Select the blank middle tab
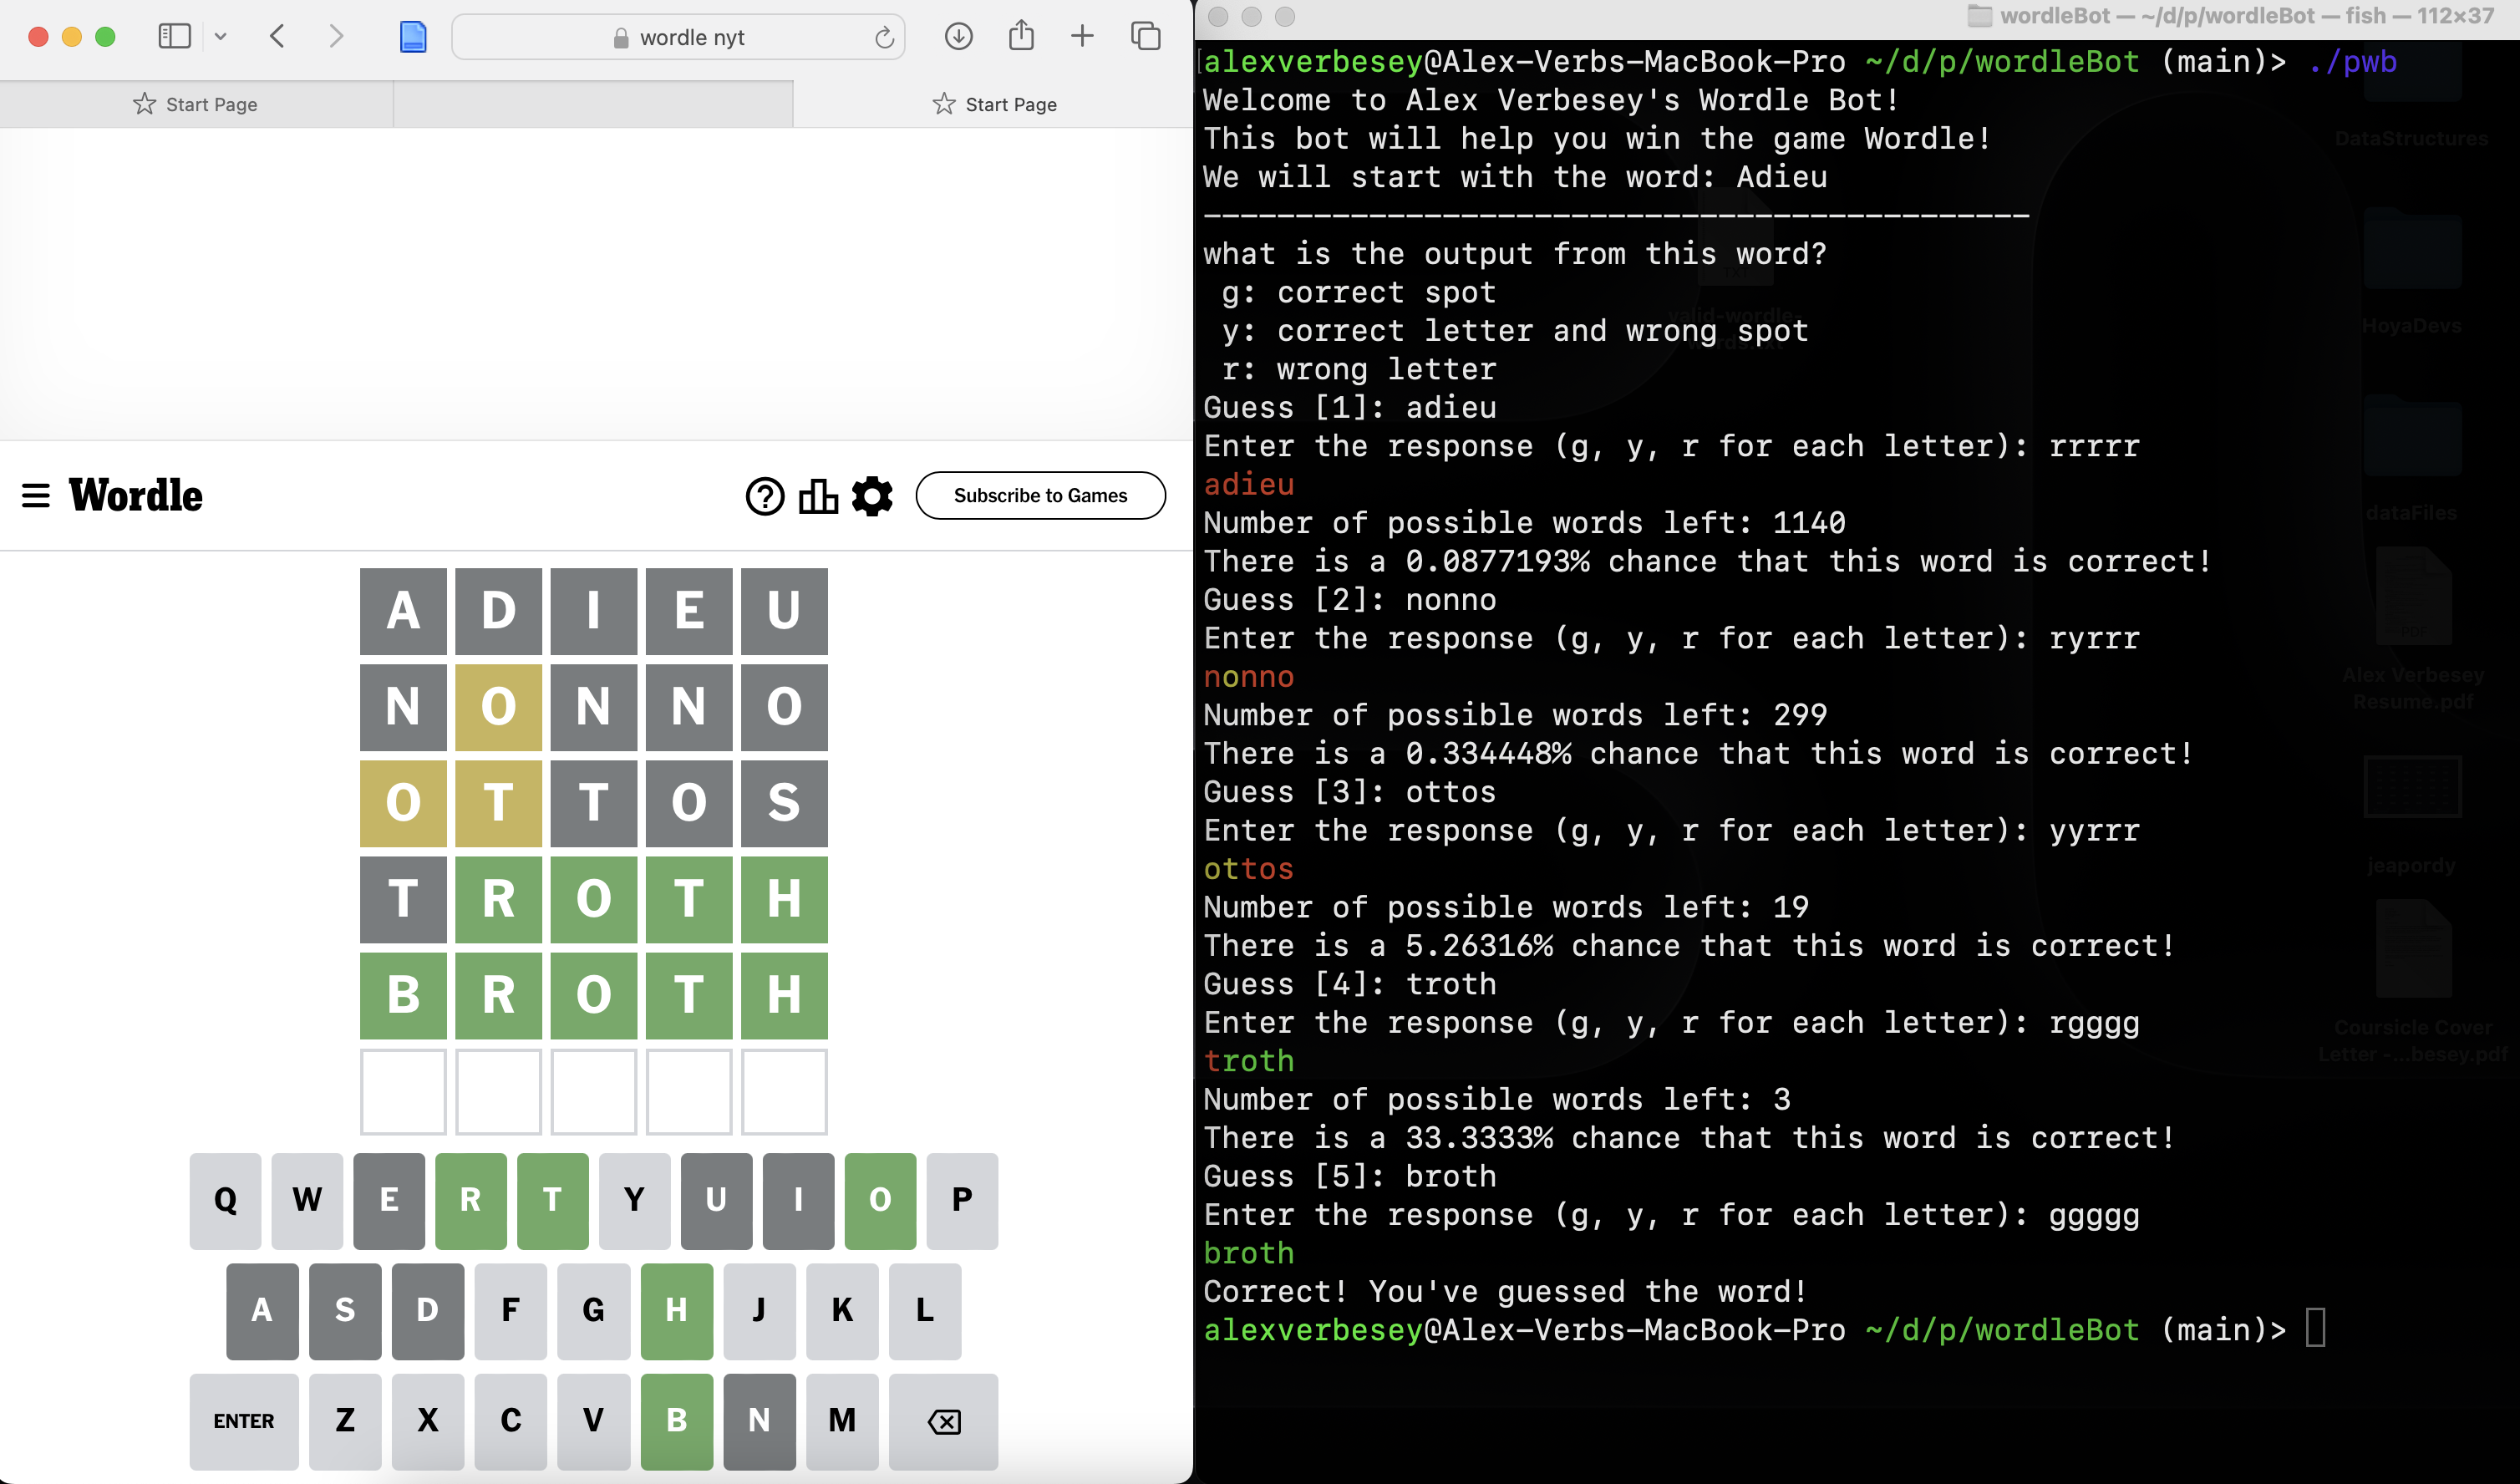Viewport: 2520px width, 1484px height. pyautogui.click(x=594, y=104)
